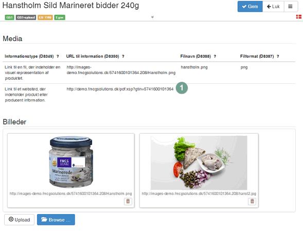Screen dimensions: 303x231
Task: Expand the header chevron below title
Action: coord(152,17)
